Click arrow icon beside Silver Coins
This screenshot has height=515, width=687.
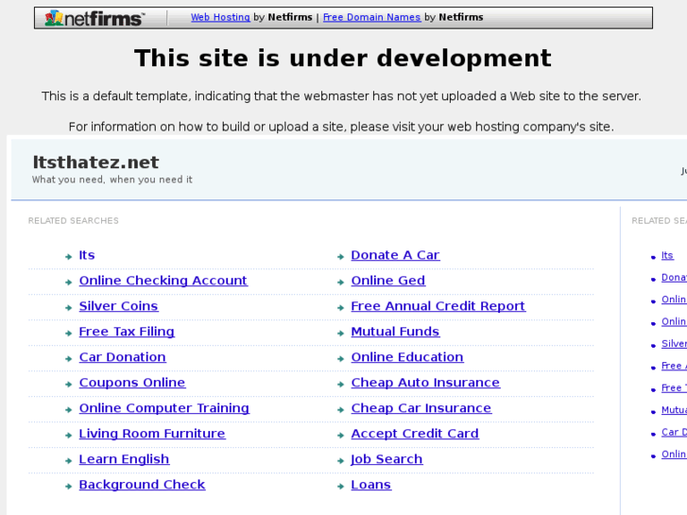coord(68,308)
